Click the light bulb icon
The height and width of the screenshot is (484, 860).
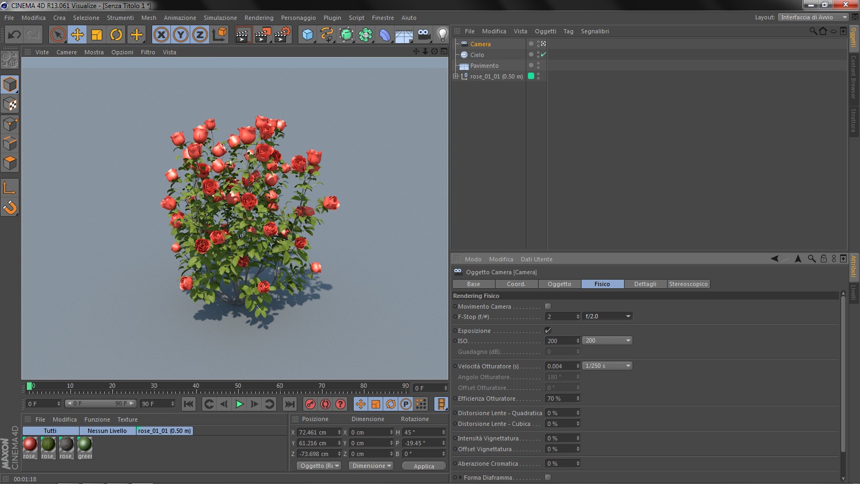[442, 35]
